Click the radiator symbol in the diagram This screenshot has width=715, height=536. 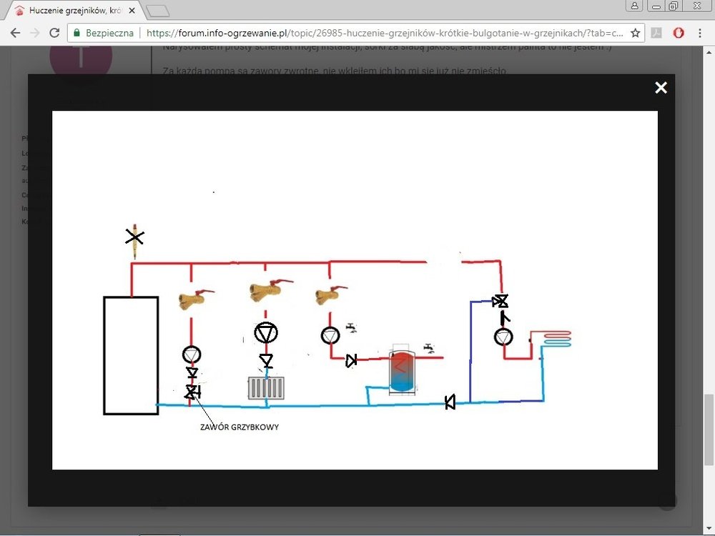266,388
